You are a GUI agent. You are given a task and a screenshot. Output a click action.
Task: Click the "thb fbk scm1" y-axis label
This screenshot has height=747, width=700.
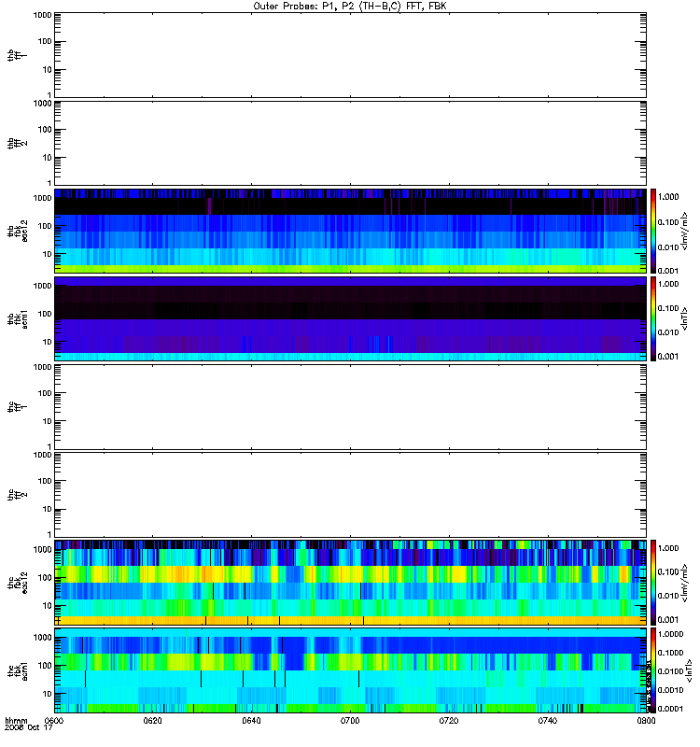tap(17, 319)
